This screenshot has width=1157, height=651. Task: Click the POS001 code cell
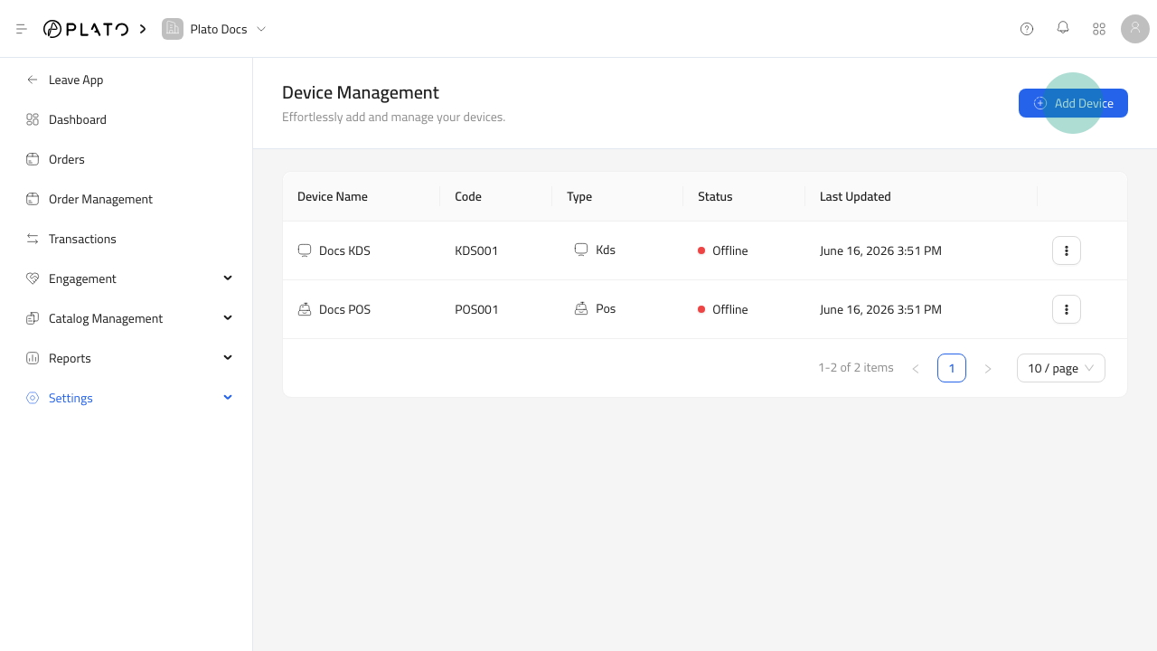click(x=476, y=309)
